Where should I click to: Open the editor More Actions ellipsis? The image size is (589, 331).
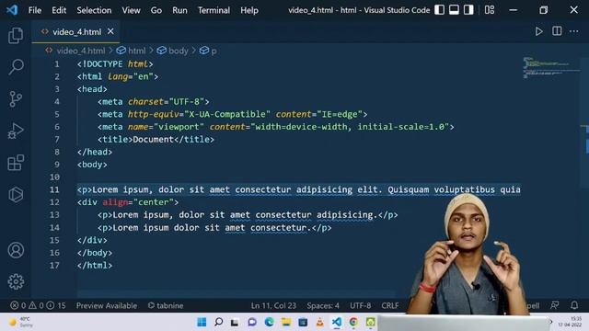(x=574, y=31)
